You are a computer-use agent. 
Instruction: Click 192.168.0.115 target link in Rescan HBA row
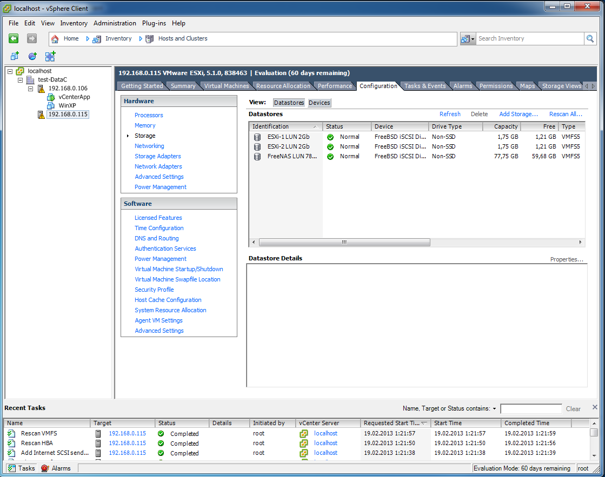point(128,443)
